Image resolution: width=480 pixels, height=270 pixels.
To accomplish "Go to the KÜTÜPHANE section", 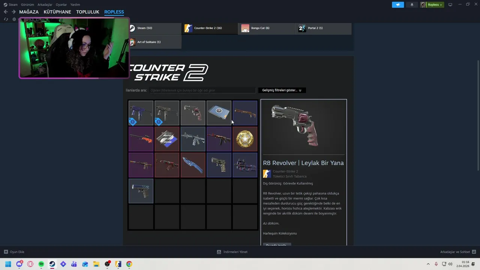I will (57, 12).
